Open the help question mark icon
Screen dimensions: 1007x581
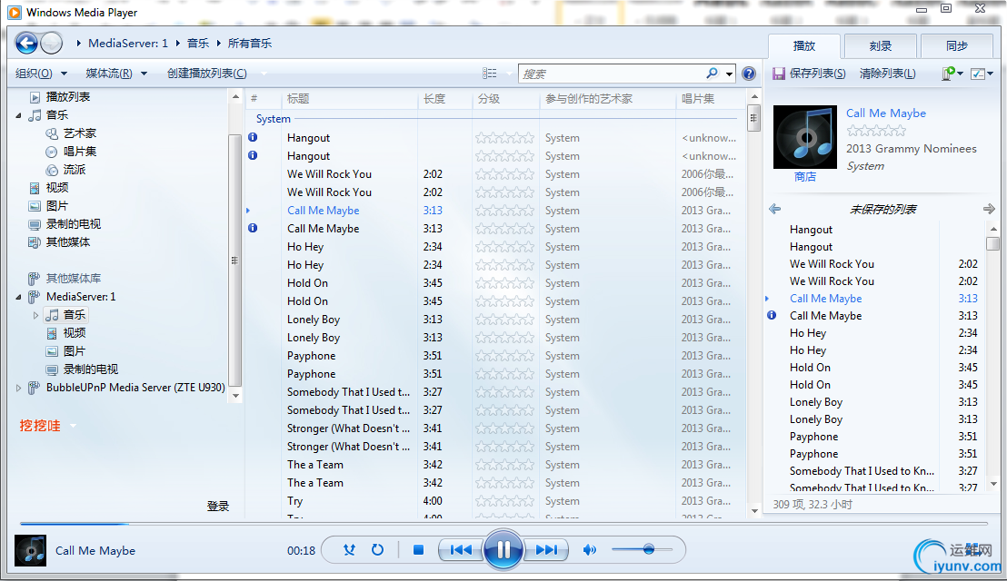tap(748, 74)
